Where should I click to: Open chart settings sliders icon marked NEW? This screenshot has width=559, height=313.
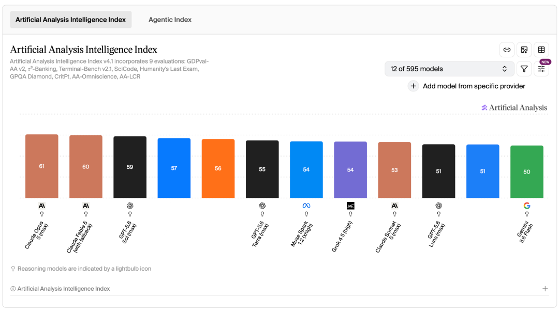(541, 69)
